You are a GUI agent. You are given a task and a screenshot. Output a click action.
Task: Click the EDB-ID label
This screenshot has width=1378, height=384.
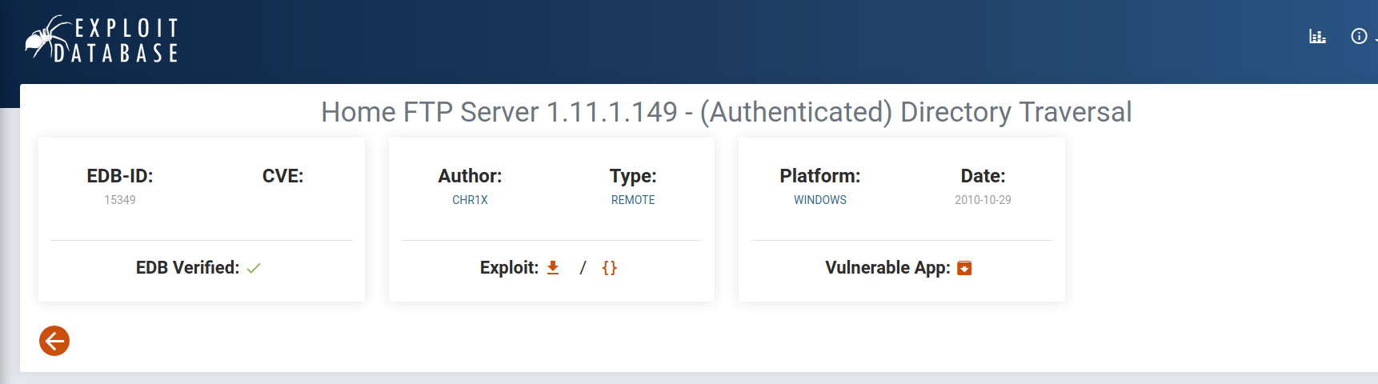click(x=120, y=176)
